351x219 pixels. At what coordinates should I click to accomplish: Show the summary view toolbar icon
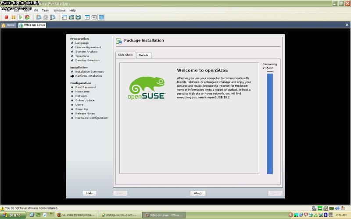click(87, 17)
